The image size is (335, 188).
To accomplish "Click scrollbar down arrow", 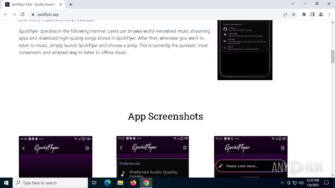I will click(333, 175).
